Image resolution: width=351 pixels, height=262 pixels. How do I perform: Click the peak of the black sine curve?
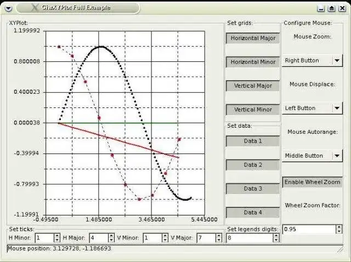pyautogui.click(x=101, y=47)
